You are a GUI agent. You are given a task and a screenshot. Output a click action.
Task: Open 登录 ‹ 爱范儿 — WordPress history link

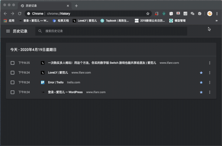tap(65, 92)
